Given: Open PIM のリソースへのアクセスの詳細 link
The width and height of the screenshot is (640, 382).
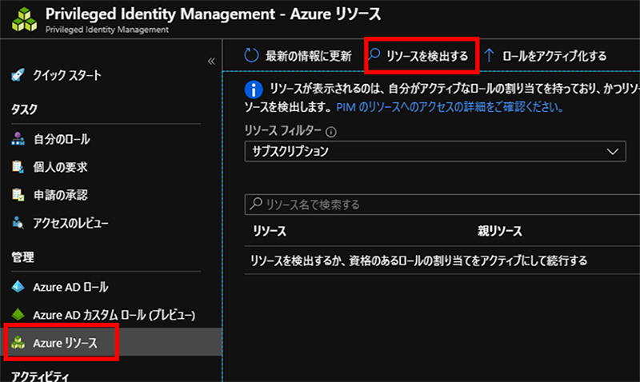Looking at the screenshot, I should 450,107.
